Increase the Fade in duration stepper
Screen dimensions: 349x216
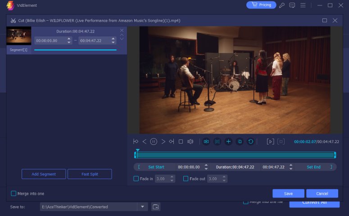pos(172,177)
